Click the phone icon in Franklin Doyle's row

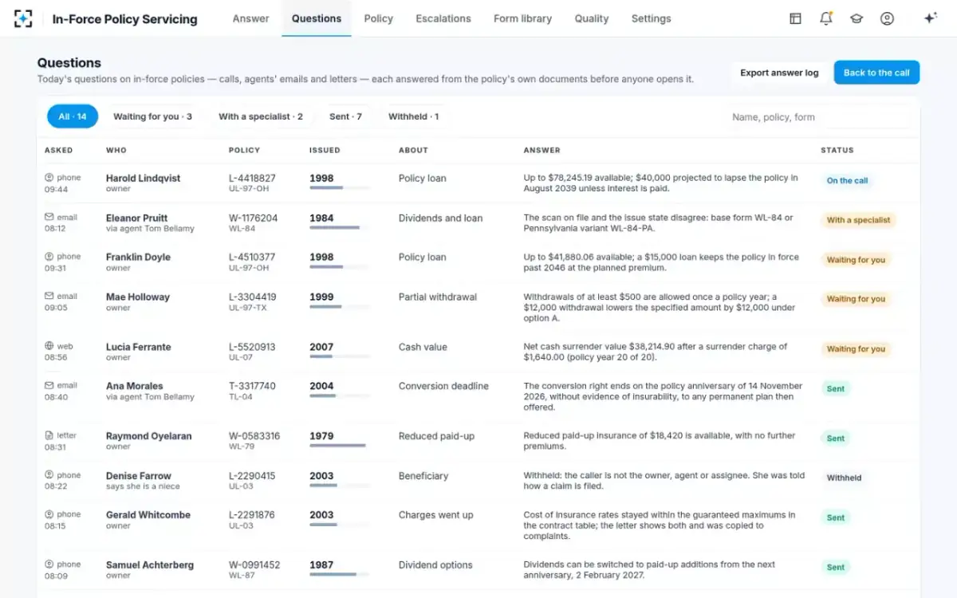(49, 257)
